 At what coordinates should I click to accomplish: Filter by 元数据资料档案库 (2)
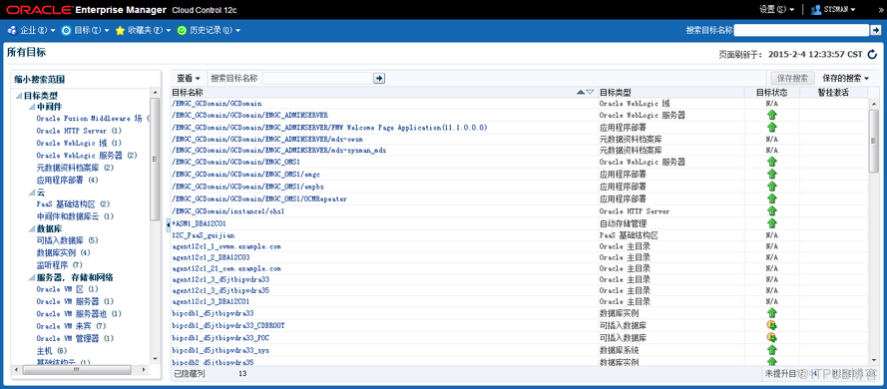(x=75, y=168)
